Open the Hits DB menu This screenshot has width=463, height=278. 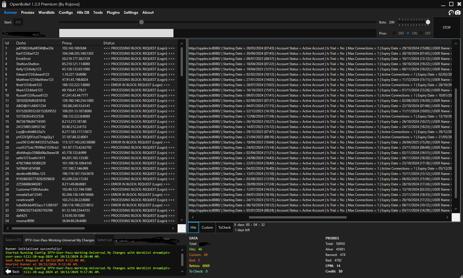83,12
